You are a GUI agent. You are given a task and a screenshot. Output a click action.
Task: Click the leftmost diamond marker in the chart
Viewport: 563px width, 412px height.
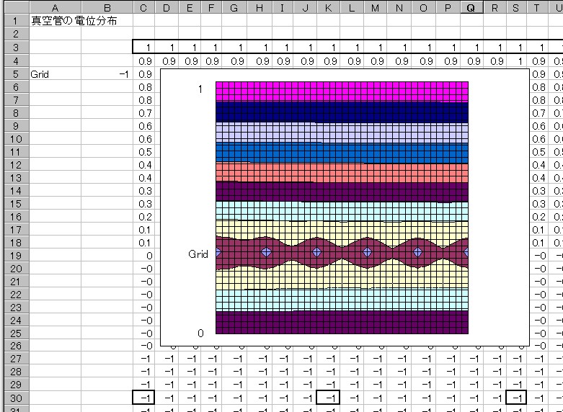tap(266, 252)
